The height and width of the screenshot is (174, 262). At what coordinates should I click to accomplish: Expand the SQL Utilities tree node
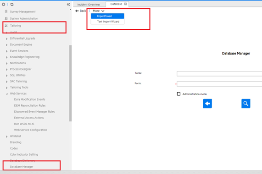[x=7, y=76]
